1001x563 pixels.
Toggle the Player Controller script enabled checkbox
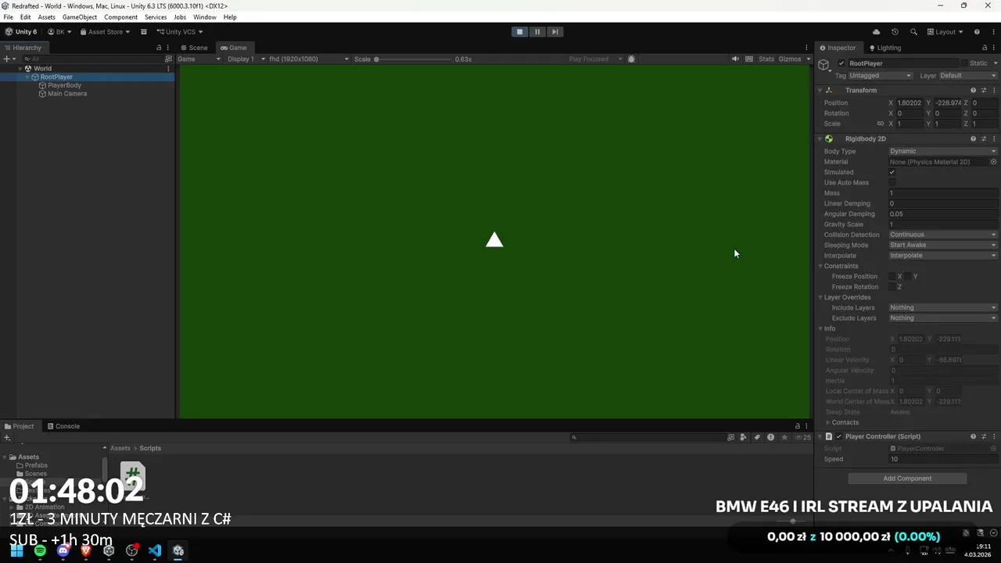[x=839, y=437]
